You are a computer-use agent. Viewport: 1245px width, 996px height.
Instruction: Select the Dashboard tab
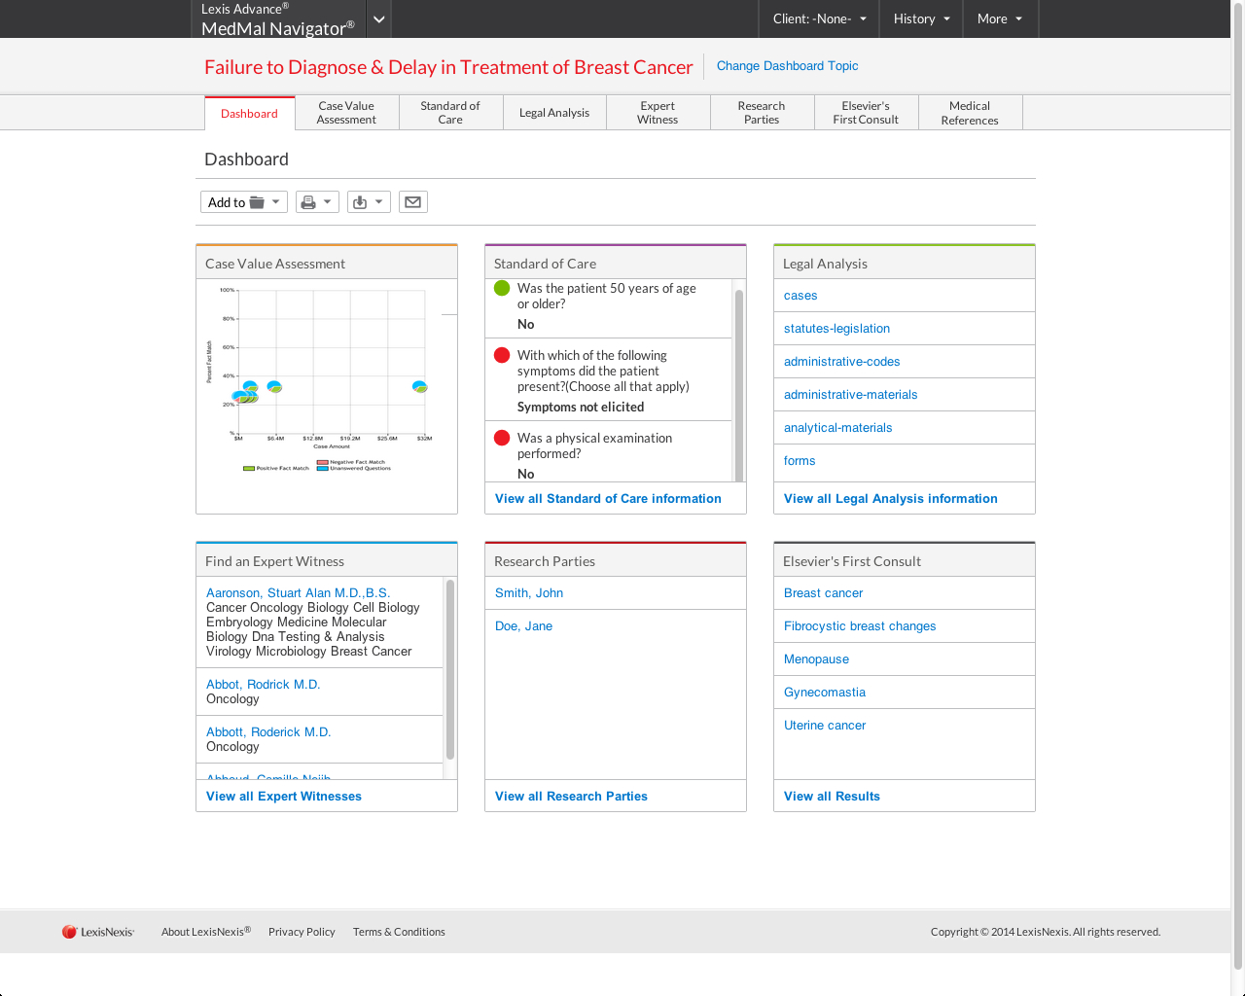(x=250, y=114)
